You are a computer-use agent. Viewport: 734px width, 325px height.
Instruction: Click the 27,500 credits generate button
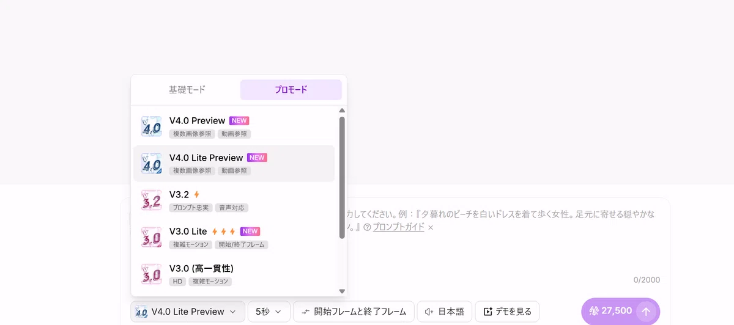coord(620,312)
